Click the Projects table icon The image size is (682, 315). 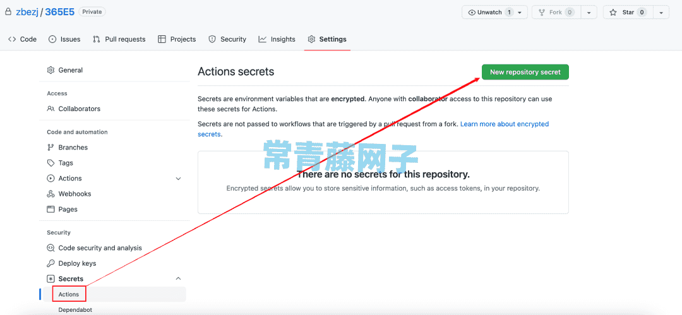pyautogui.click(x=162, y=39)
